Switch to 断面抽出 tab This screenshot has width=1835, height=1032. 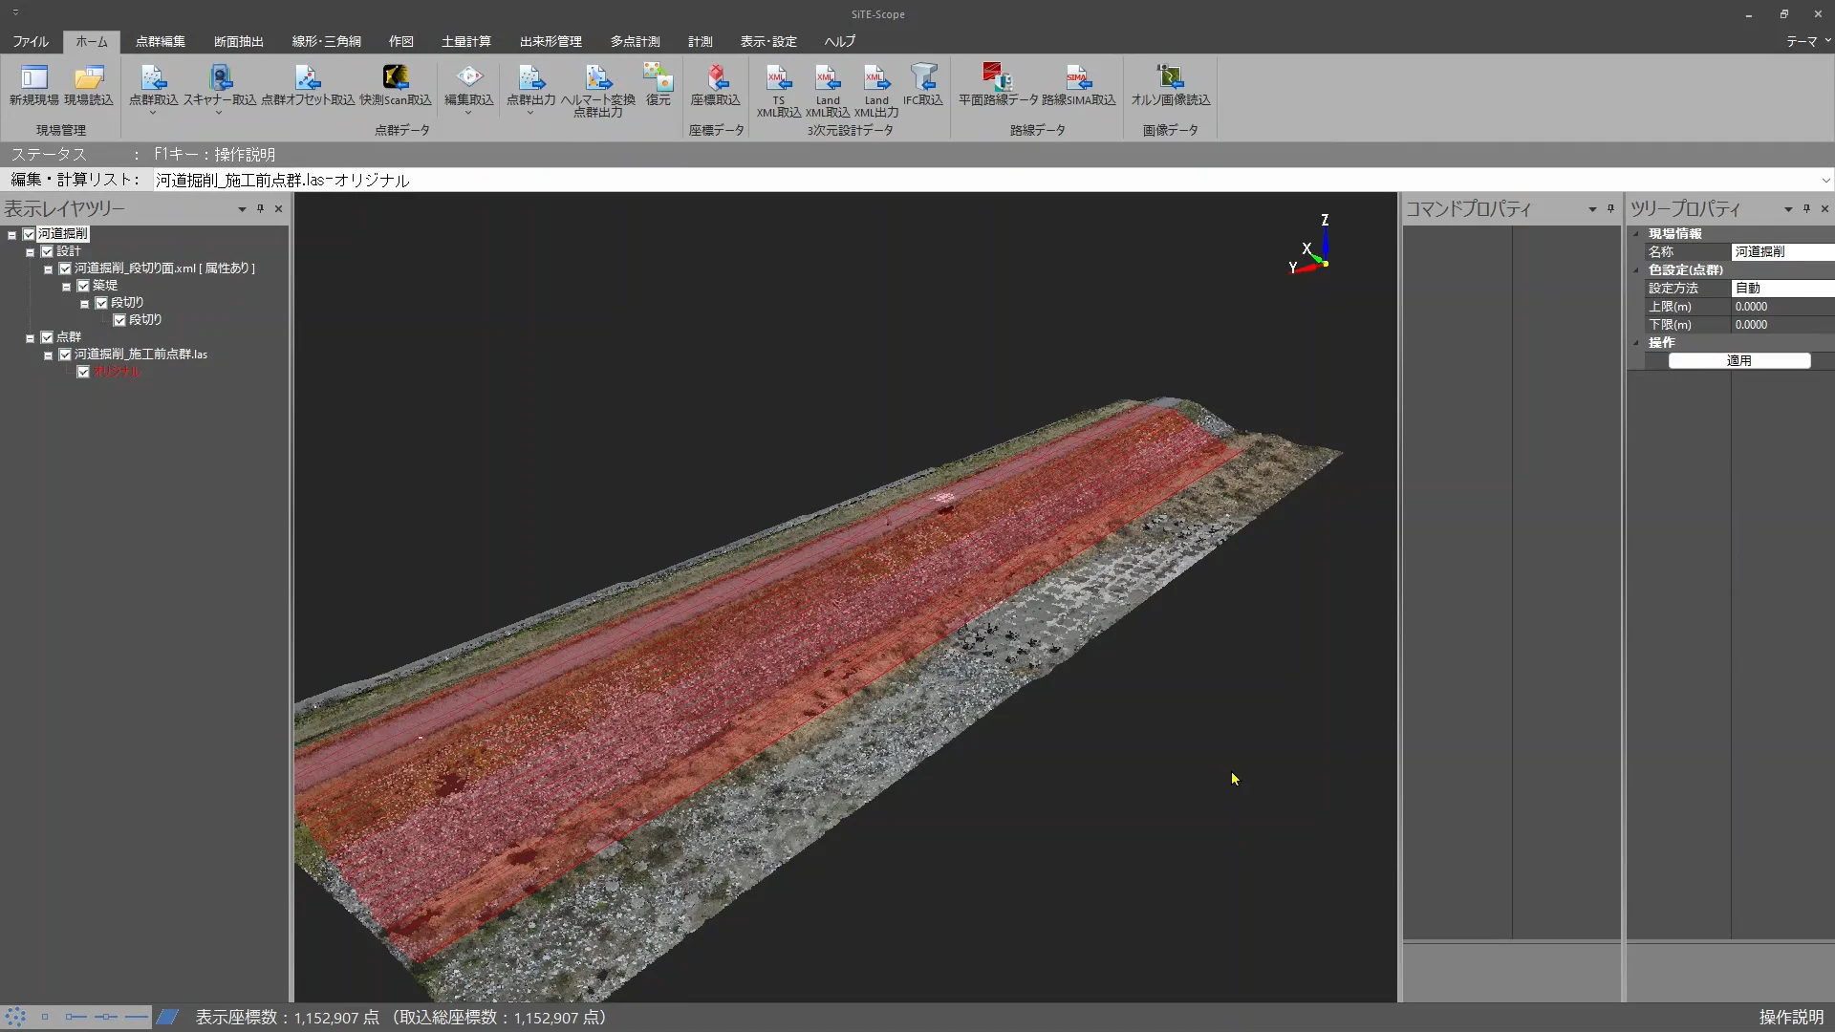click(x=239, y=41)
